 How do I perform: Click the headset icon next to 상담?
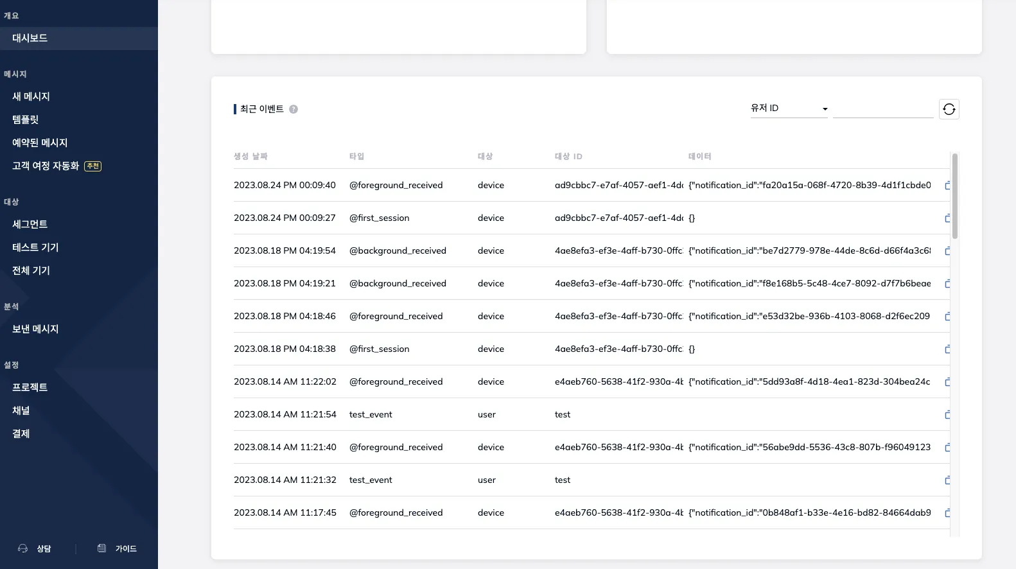[23, 548]
